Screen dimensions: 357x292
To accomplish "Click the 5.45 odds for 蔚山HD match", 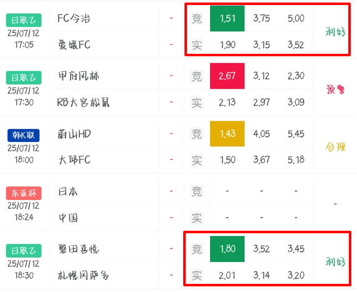I will click(x=296, y=134).
